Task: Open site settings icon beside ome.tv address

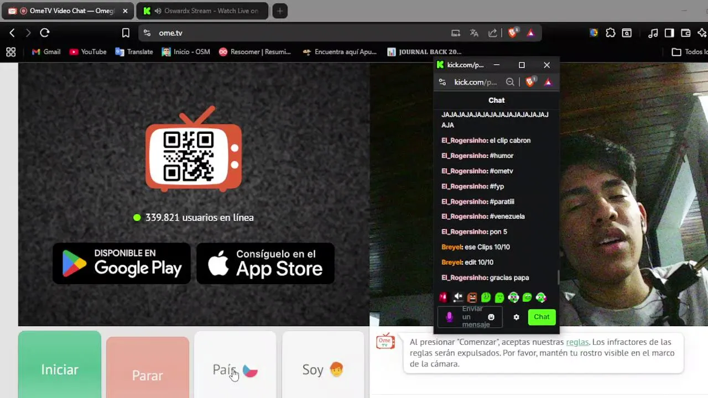Action: [147, 33]
